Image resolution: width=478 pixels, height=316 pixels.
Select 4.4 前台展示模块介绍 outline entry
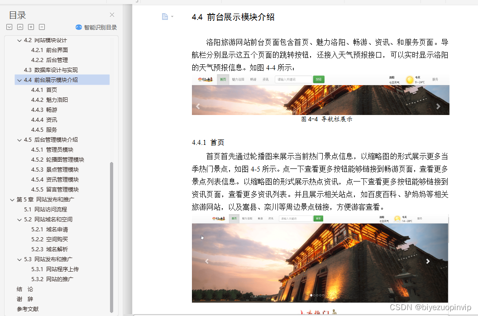(51, 80)
